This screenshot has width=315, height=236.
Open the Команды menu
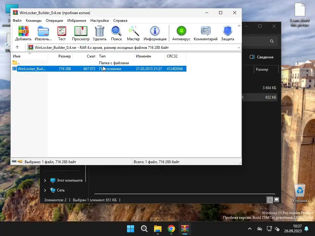pos(34,21)
